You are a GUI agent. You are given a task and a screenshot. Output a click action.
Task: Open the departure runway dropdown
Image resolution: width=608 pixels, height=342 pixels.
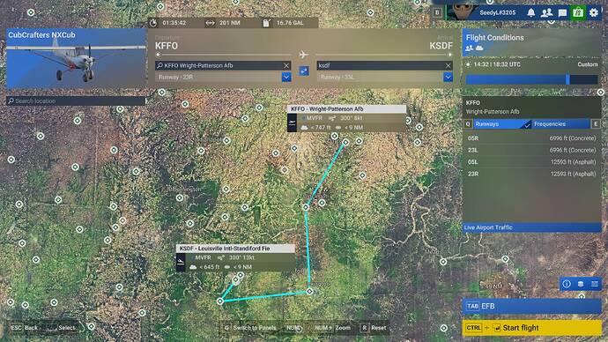tap(286, 78)
